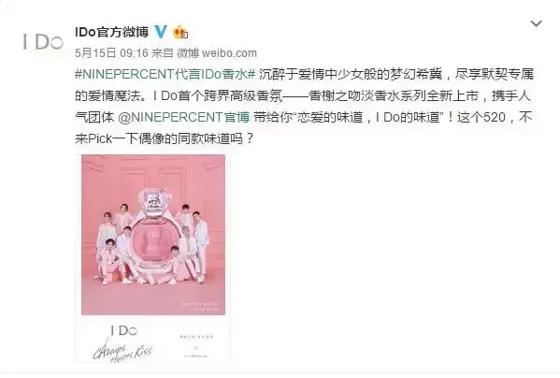This screenshot has width=560, height=378.
Task: Click small text block beside the signature
Action: click(x=196, y=346)
